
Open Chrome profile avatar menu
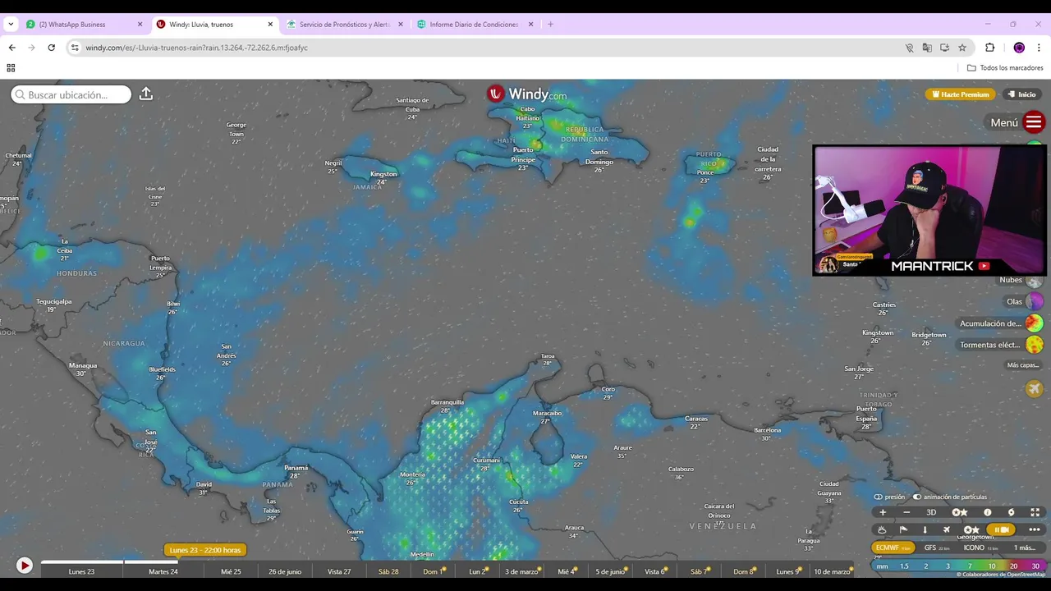pyautogui.click(x=1019, y=48)
